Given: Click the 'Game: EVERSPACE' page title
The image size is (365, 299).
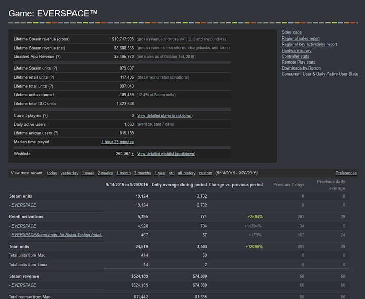Looking at the screenshot, I should pyautogui.click(x=53, y=13).
